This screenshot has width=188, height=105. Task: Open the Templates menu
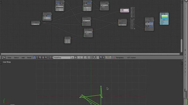[120, 57]
